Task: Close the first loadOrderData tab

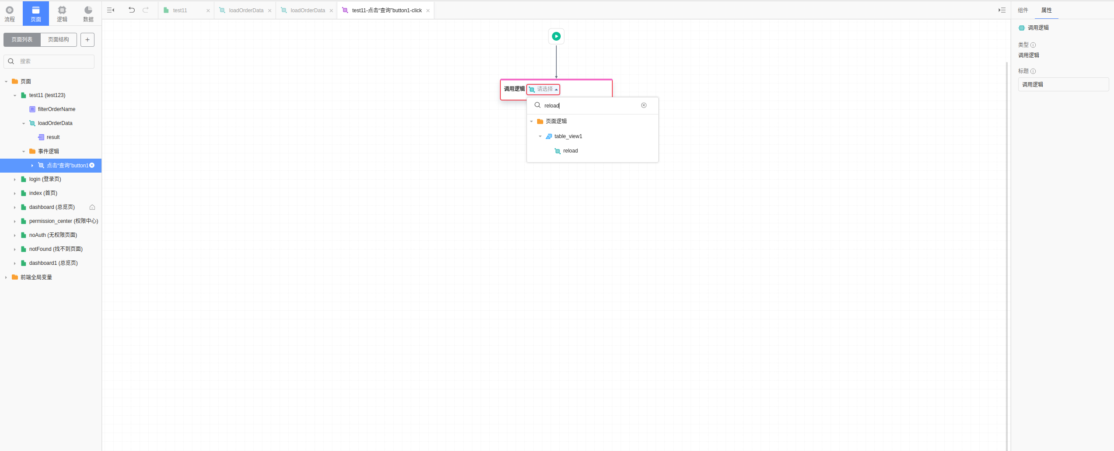Action: (x=270, y=10)
